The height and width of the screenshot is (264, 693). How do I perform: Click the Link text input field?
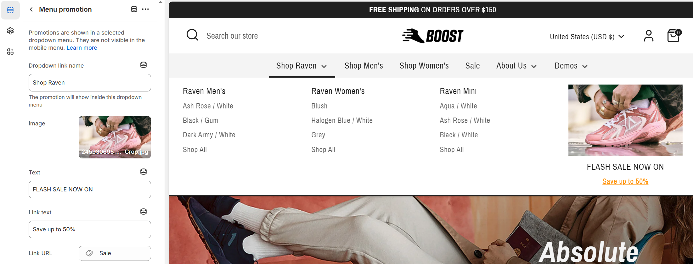click(90, 229)
